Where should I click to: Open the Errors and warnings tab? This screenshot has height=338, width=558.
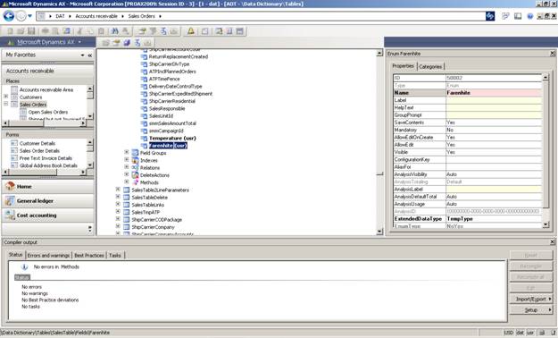[48, 255]
